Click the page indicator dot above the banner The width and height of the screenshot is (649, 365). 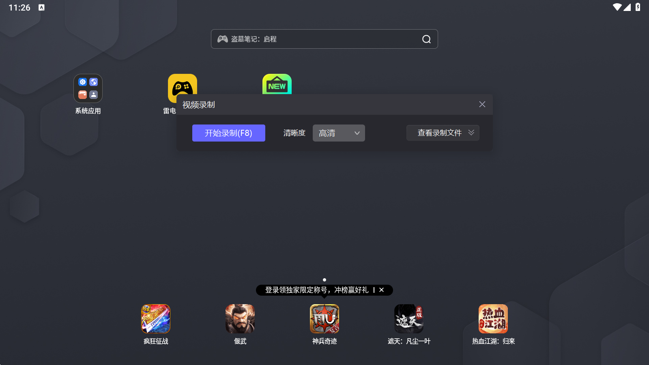[x=324, y=279]
